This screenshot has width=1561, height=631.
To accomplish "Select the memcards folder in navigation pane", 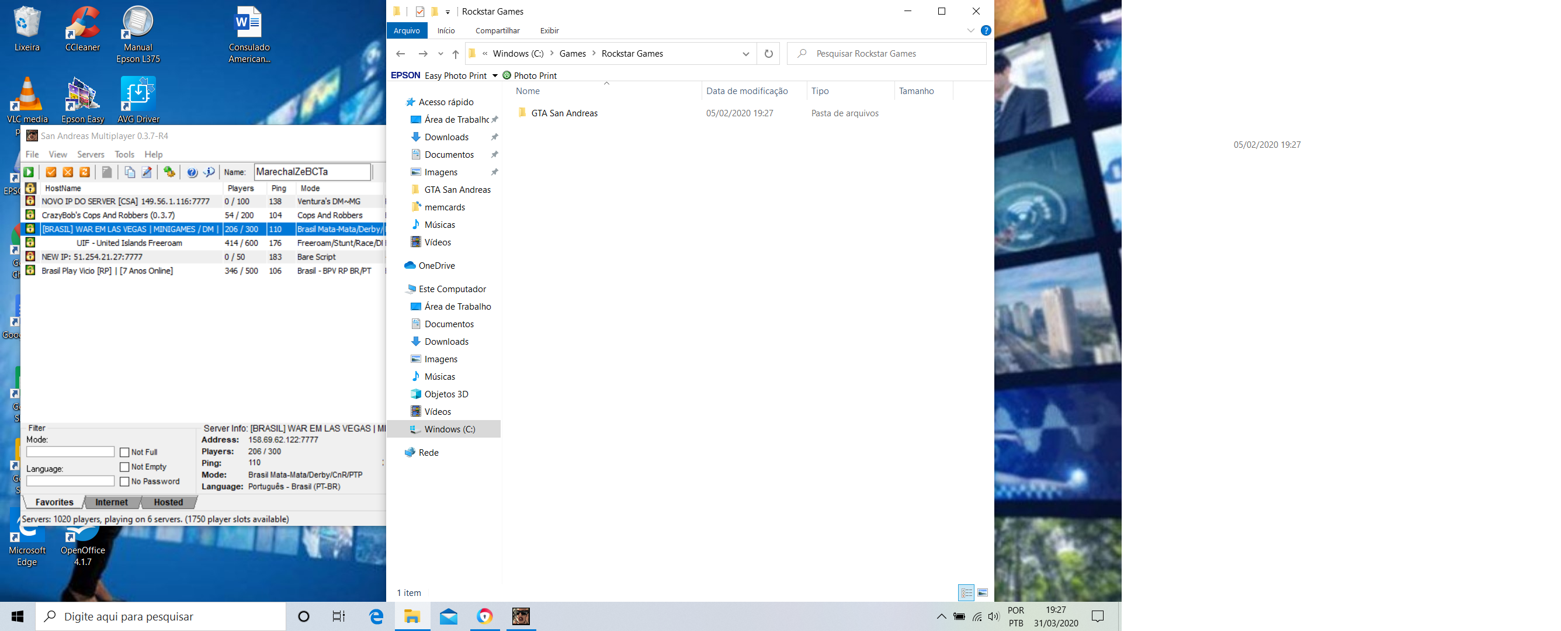I will (444, 207).
